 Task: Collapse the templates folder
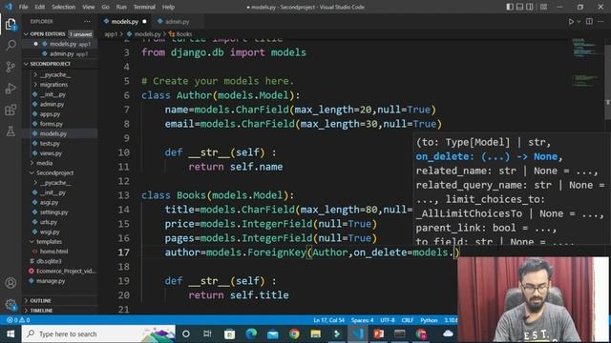click(49, 241)
